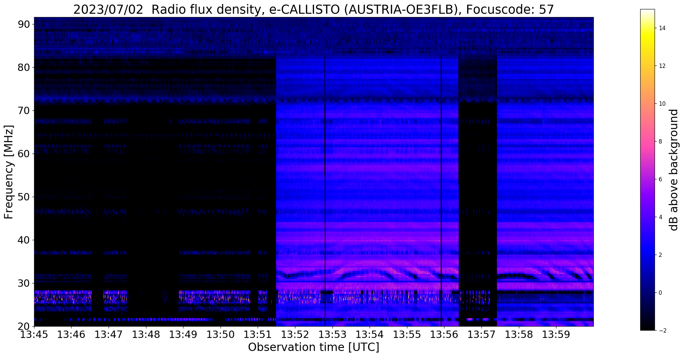Click the 13:58 time tick label
This screenshot has height=357, width=684.
(x=519, y=334)
